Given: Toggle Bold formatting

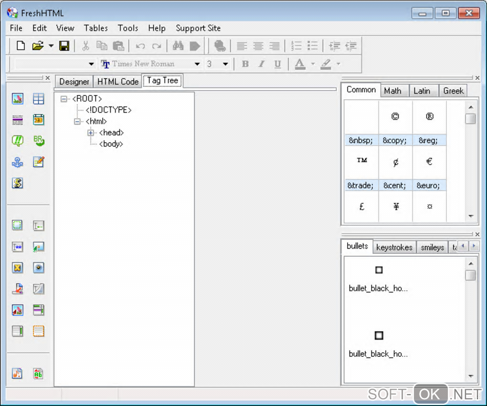Looking at the screenshot, I should (x=245, y=64).
